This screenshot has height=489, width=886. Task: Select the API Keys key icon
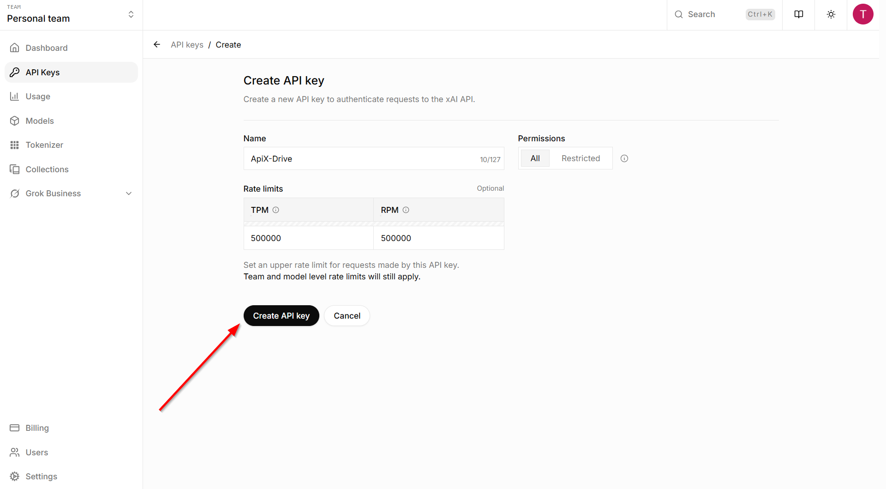point(15,72)
